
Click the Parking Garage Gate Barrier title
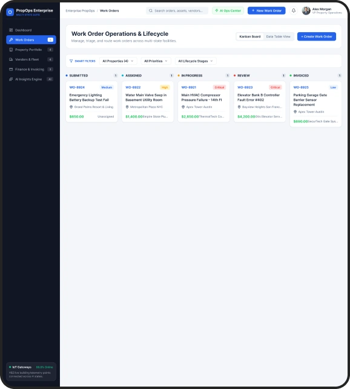point(310,100)
